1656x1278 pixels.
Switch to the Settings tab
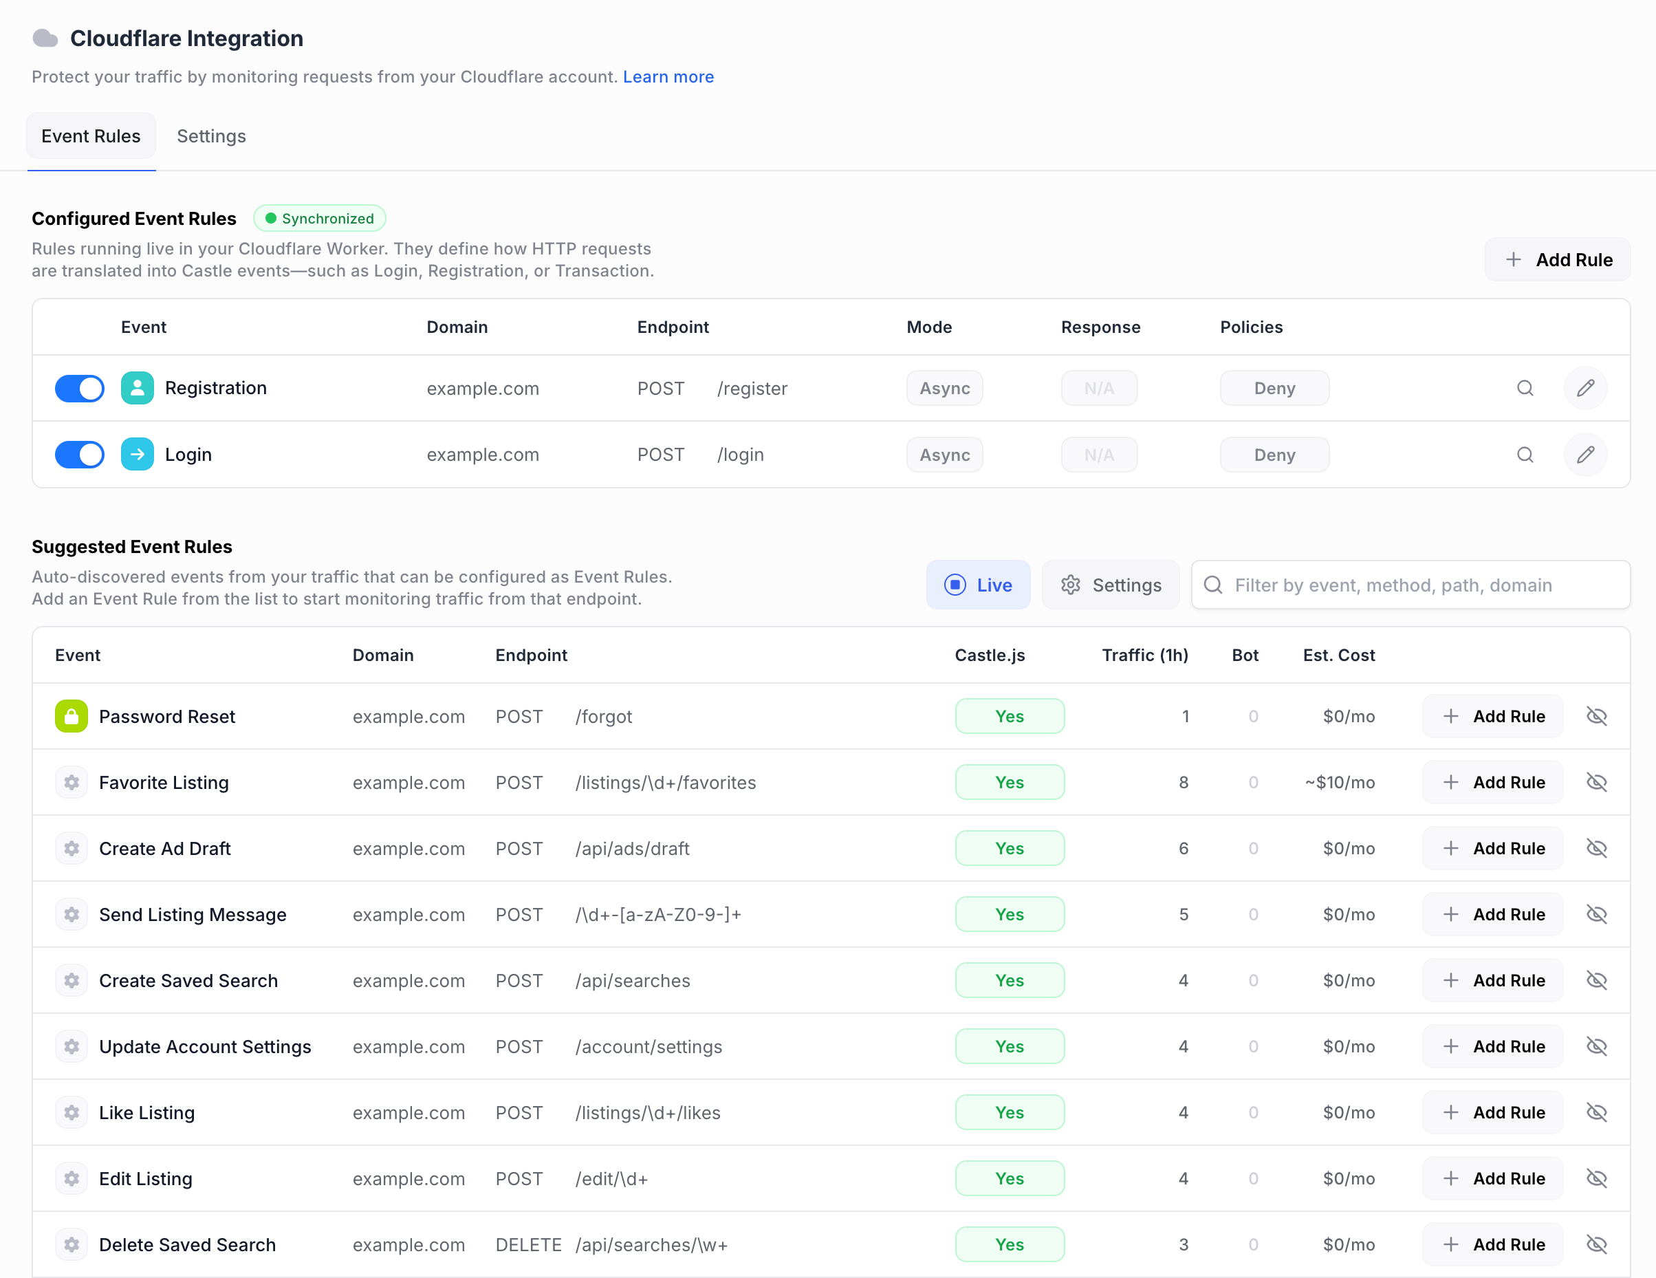(212, 136)
